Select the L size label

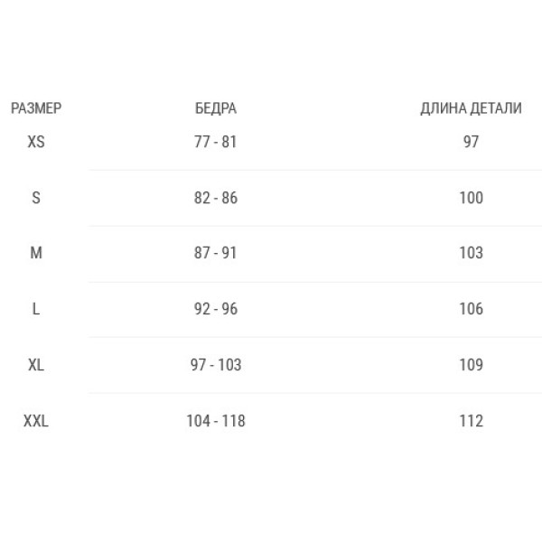point(36,309)
